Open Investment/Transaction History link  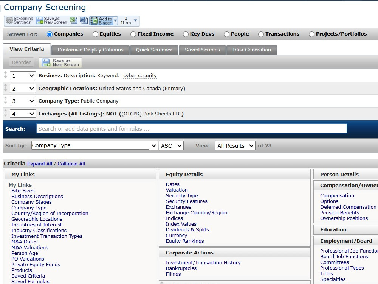[x=203, y=262]
